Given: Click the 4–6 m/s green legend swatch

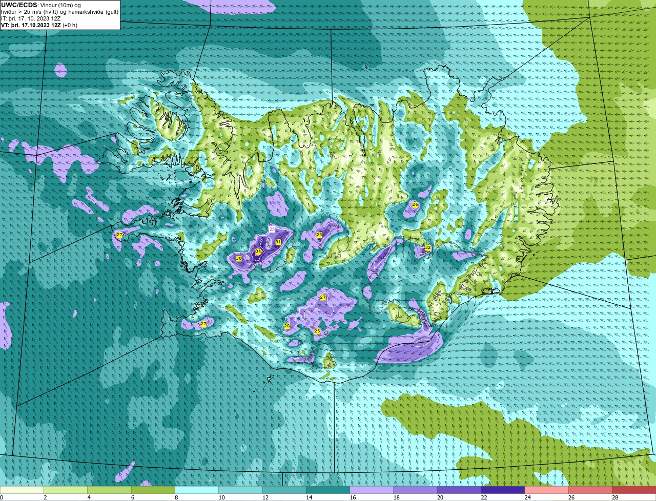Looking at the screenshot, I should click(109, 490).
